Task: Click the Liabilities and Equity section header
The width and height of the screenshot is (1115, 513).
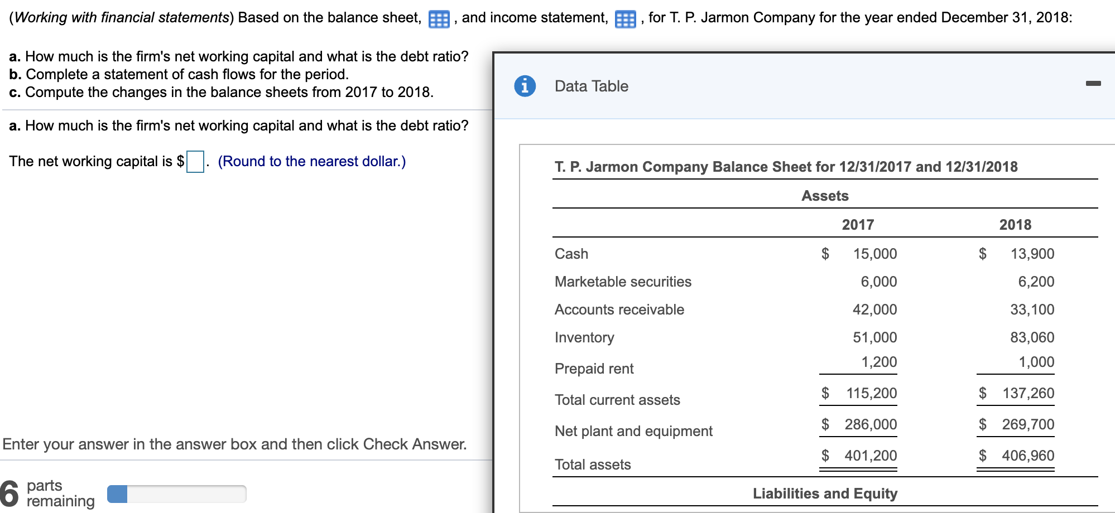Action: 825,493
